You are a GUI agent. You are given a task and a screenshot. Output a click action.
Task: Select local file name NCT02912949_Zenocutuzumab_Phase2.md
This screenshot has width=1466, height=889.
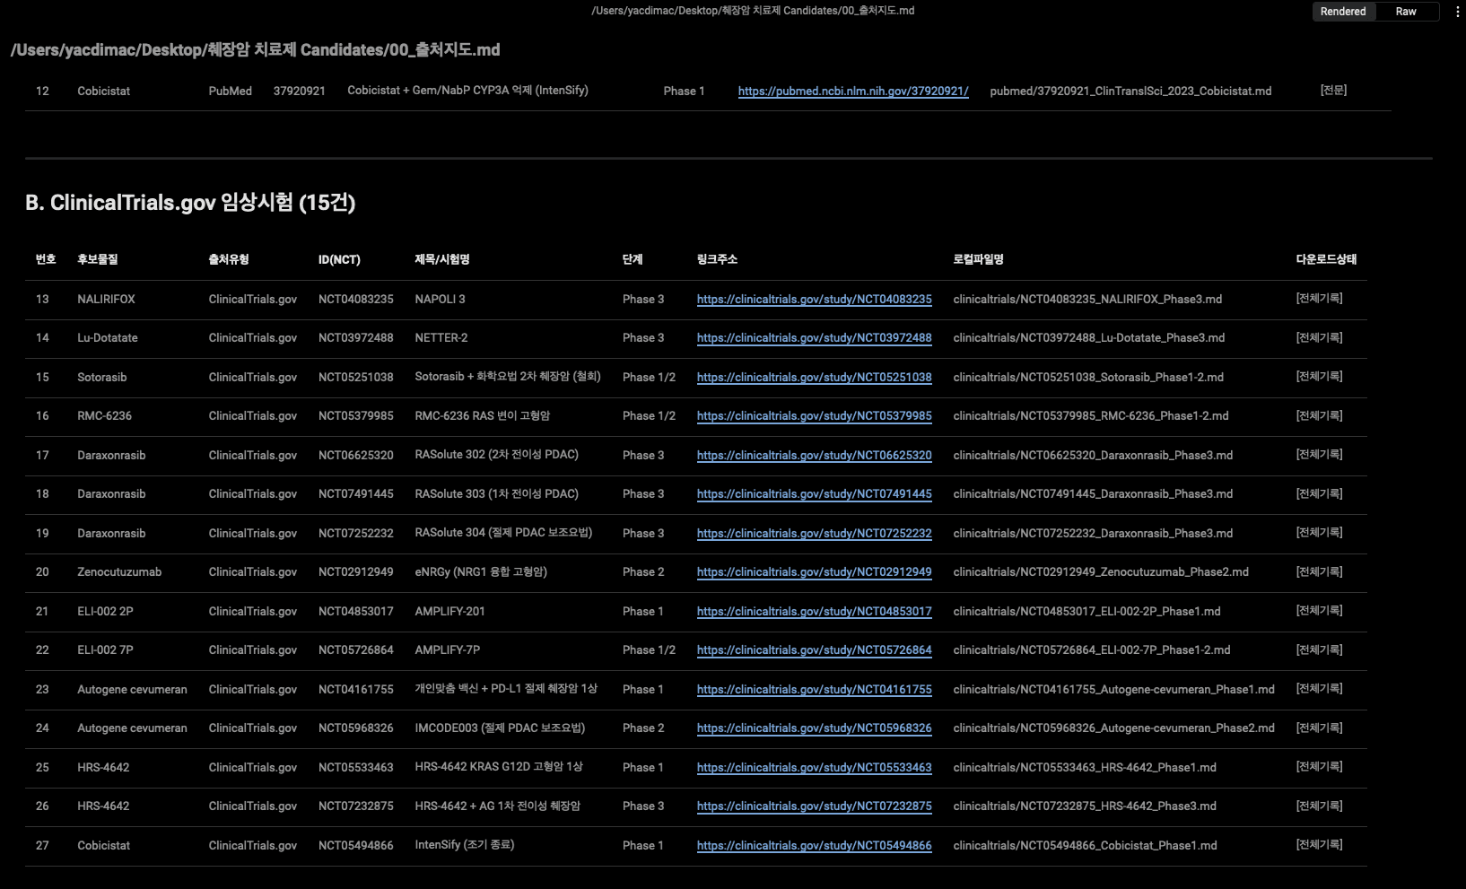tap(1101, 572)
